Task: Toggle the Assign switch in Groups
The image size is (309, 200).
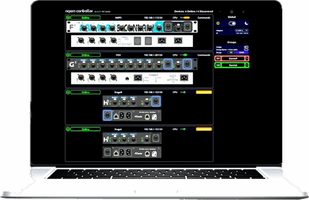Action: [x=246, y=47]
